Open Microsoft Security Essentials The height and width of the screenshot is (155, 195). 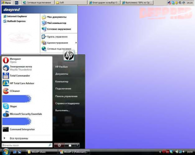point(27,114)
